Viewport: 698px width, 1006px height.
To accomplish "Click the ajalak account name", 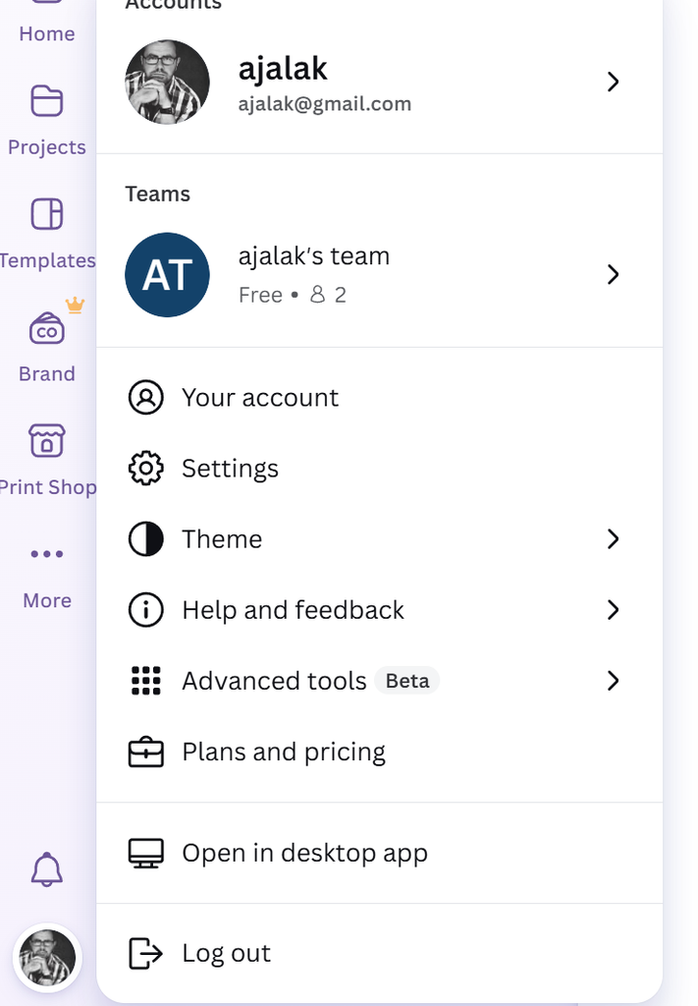I will 283,69.
